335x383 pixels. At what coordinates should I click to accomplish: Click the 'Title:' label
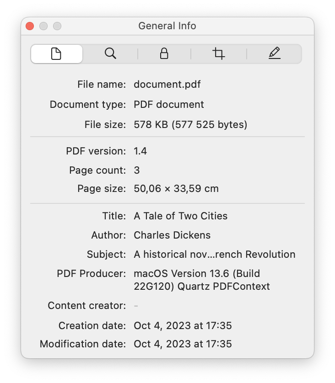click(114, 216)
